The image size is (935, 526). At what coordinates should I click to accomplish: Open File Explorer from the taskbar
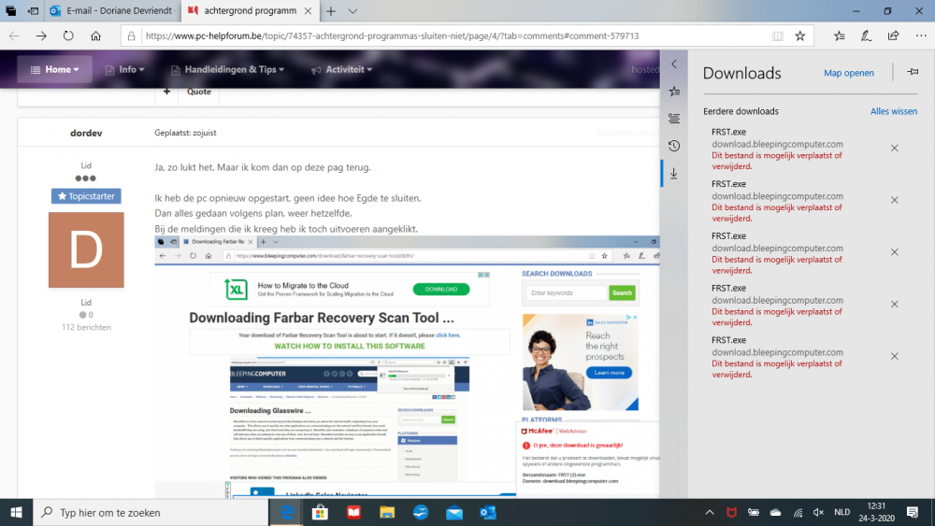387,512
